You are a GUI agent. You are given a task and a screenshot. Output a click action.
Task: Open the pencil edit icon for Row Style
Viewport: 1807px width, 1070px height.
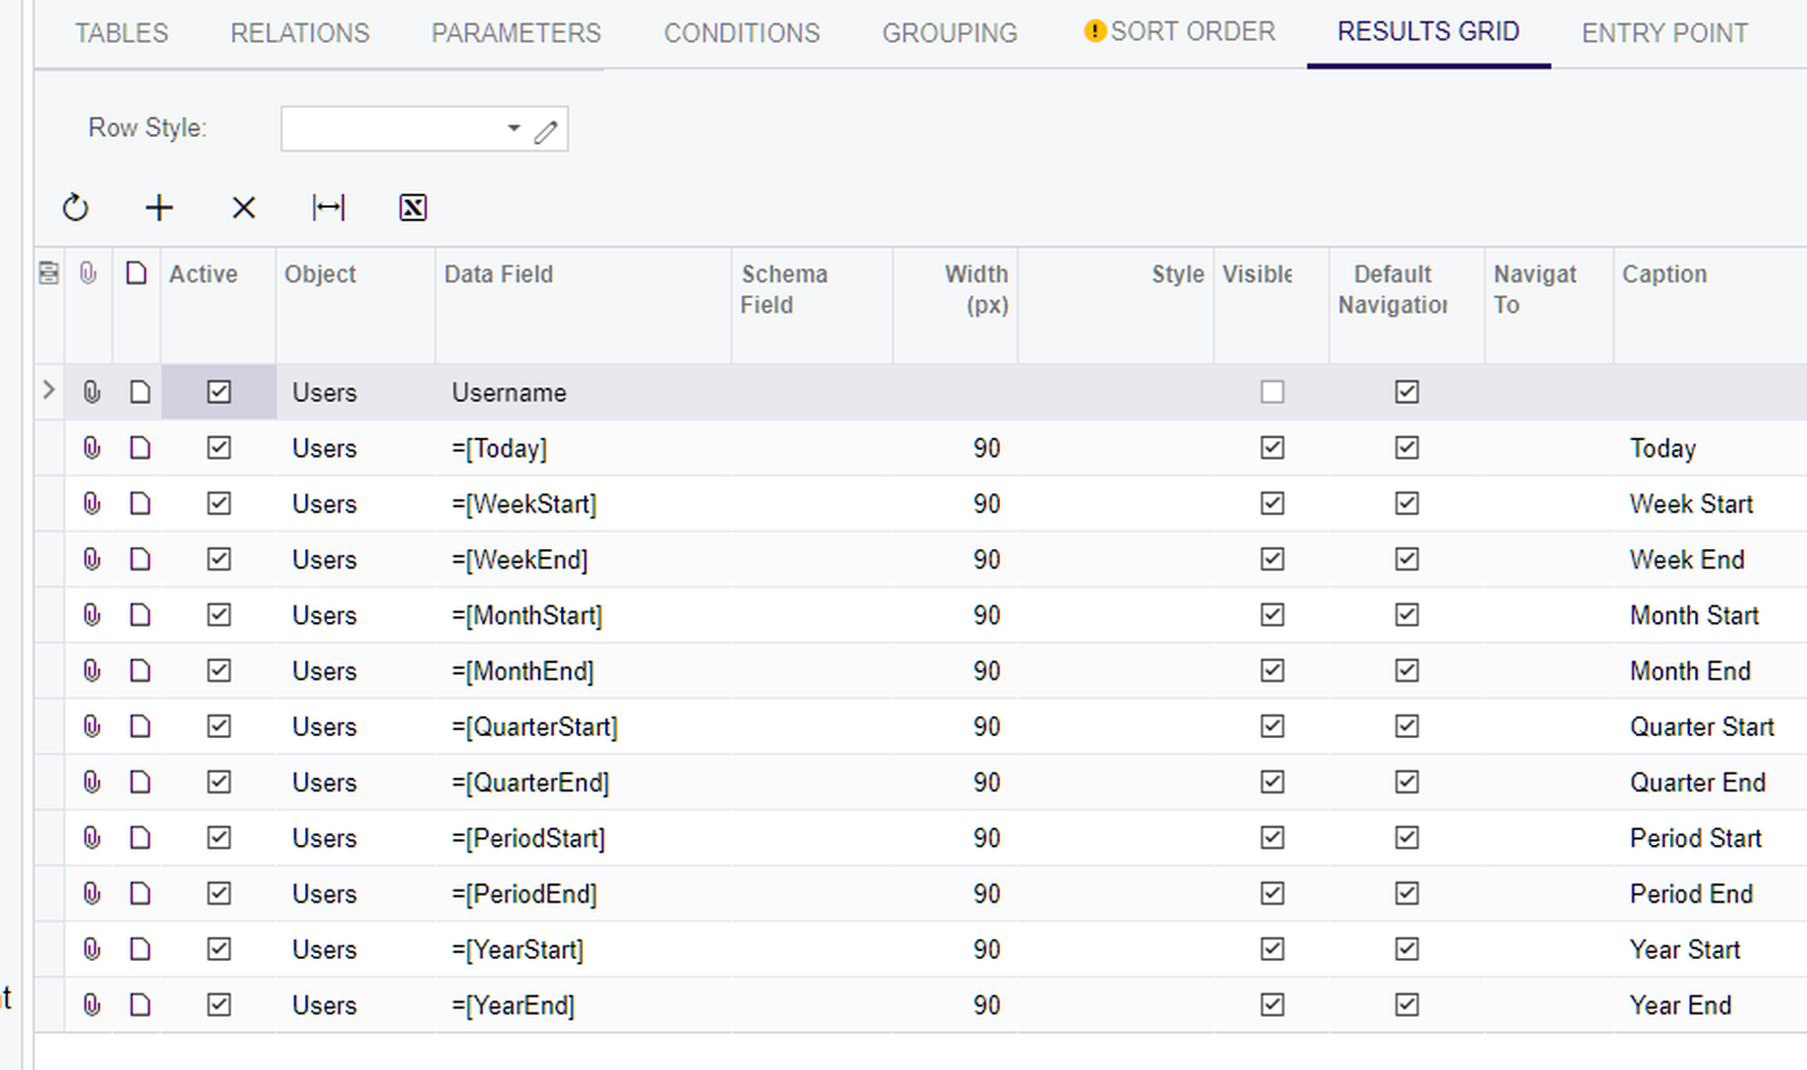[546, 131]
